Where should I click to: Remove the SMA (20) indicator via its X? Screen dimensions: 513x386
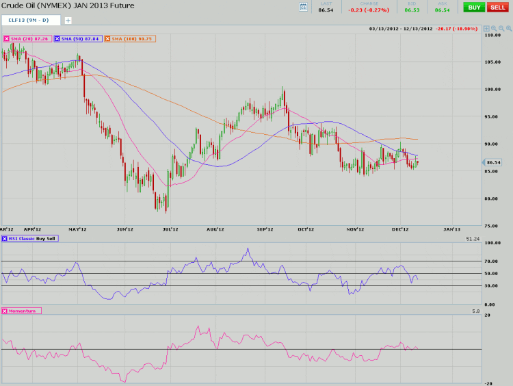pos(7,38)
